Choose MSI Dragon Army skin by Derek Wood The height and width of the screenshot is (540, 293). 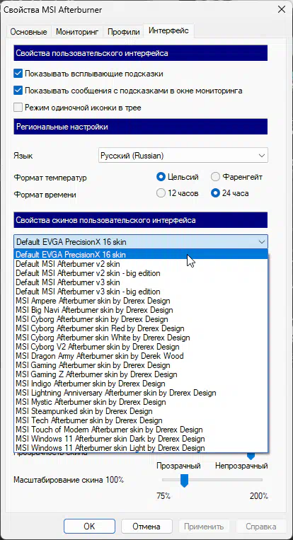(x=141, y=356)
